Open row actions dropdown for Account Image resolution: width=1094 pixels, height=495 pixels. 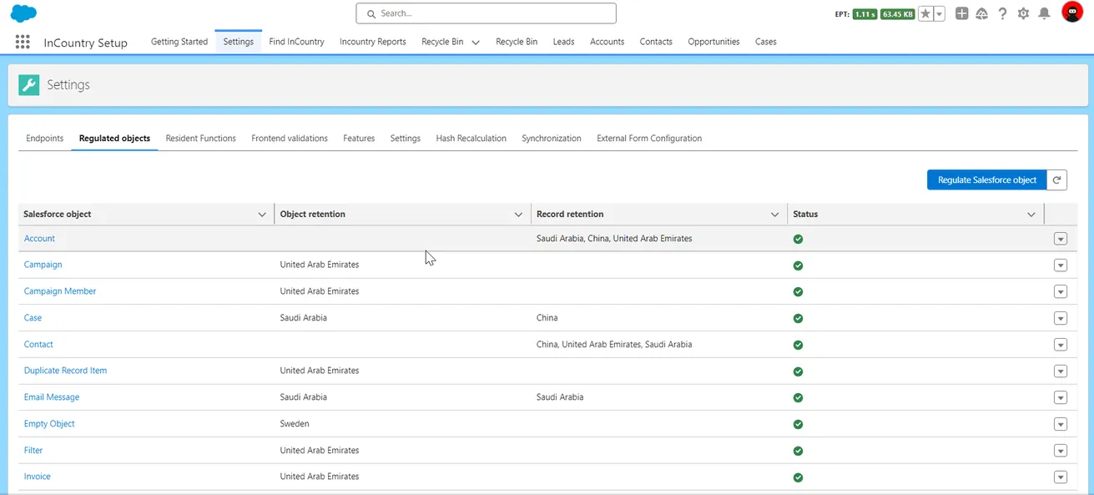pos(1061,239)
